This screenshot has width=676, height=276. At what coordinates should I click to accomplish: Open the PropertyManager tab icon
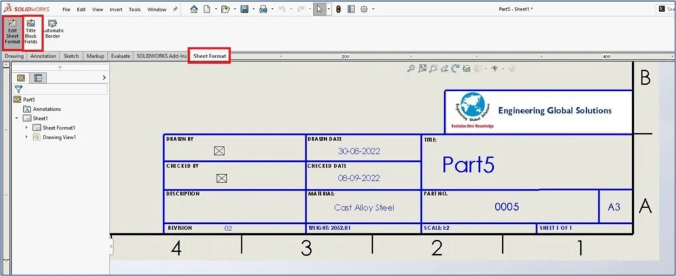pos(38,78)
